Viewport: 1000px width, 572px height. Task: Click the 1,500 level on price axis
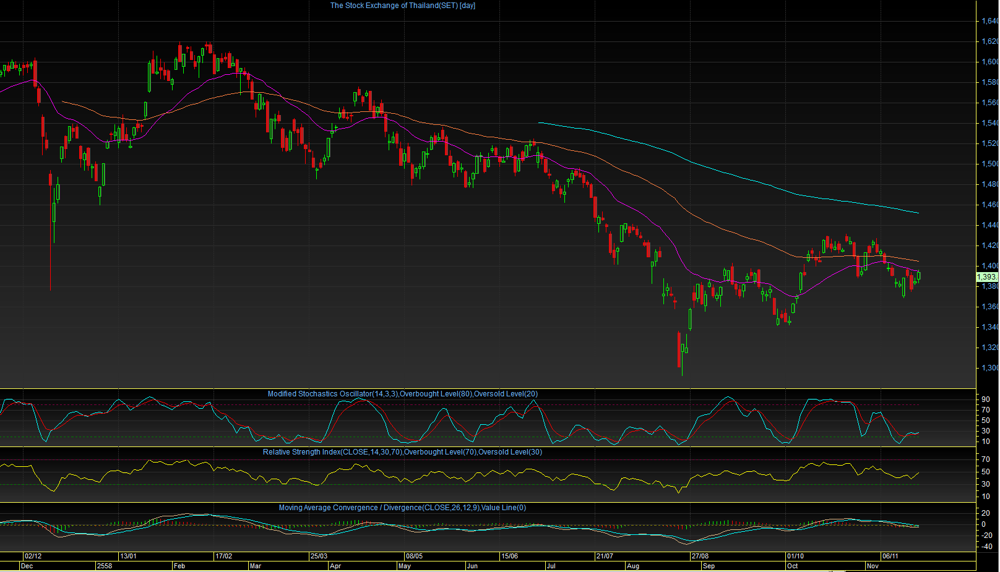point(989,164)
